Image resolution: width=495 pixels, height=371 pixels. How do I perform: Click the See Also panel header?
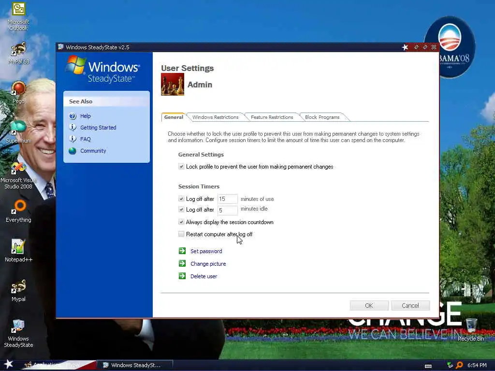point(106,101)
